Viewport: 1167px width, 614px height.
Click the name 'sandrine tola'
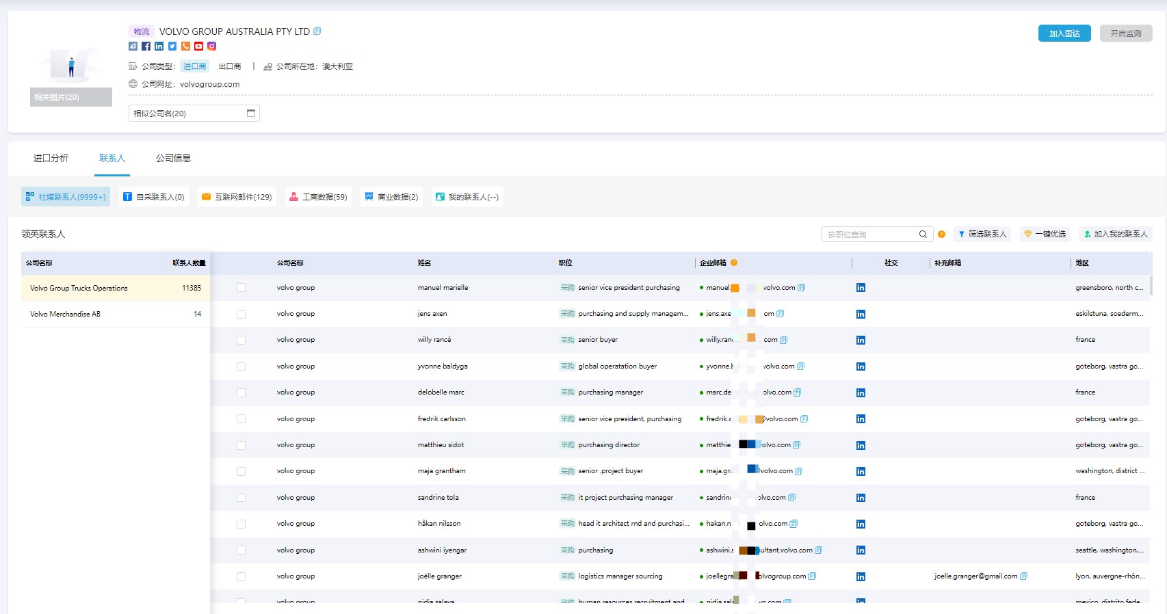tap(438, 498)
